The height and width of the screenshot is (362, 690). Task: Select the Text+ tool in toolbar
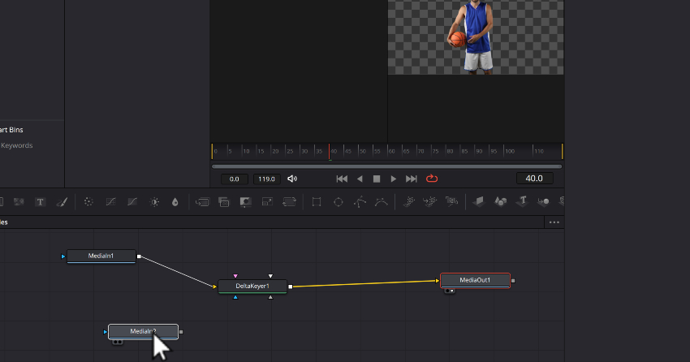pyautogui.click(x=41, y=201)
